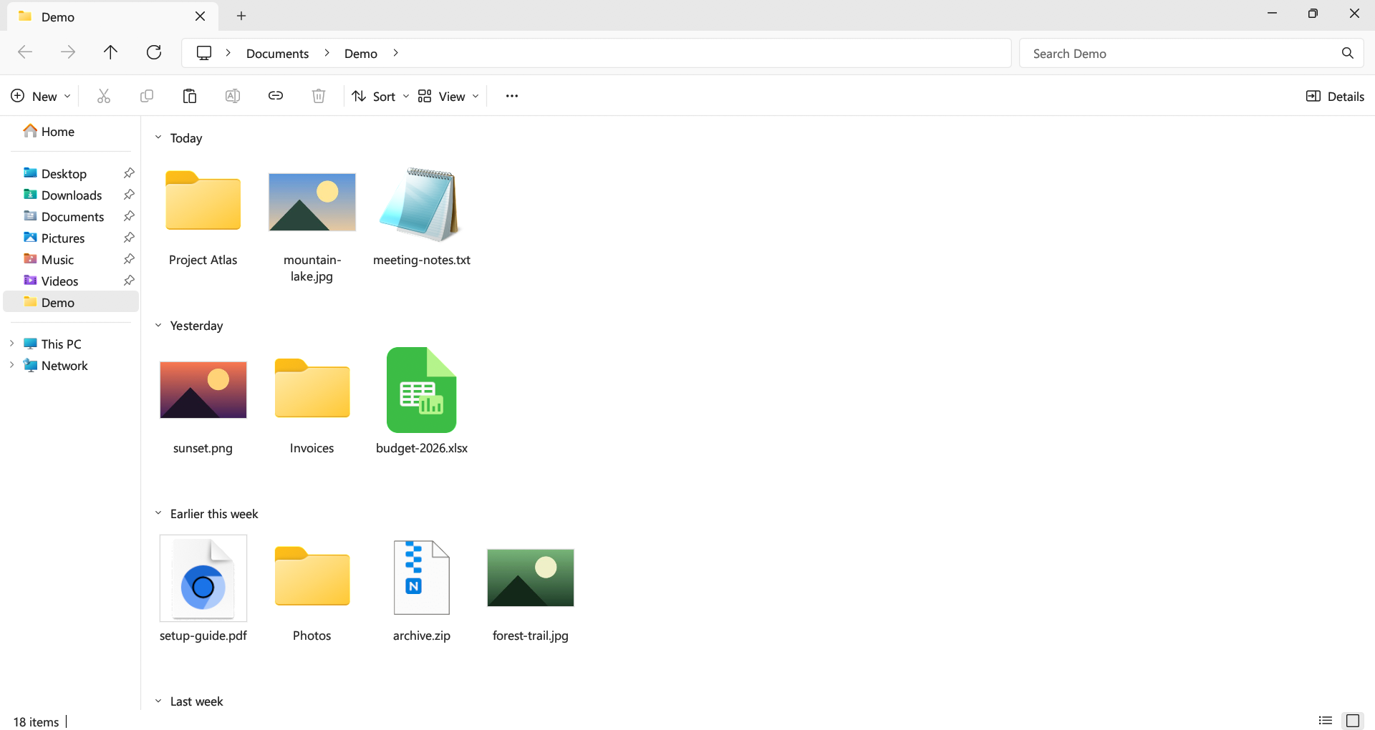1375x730 pixels.
Task: Unpin Desktop via its pin icon
Action: (x=129, y=173)
